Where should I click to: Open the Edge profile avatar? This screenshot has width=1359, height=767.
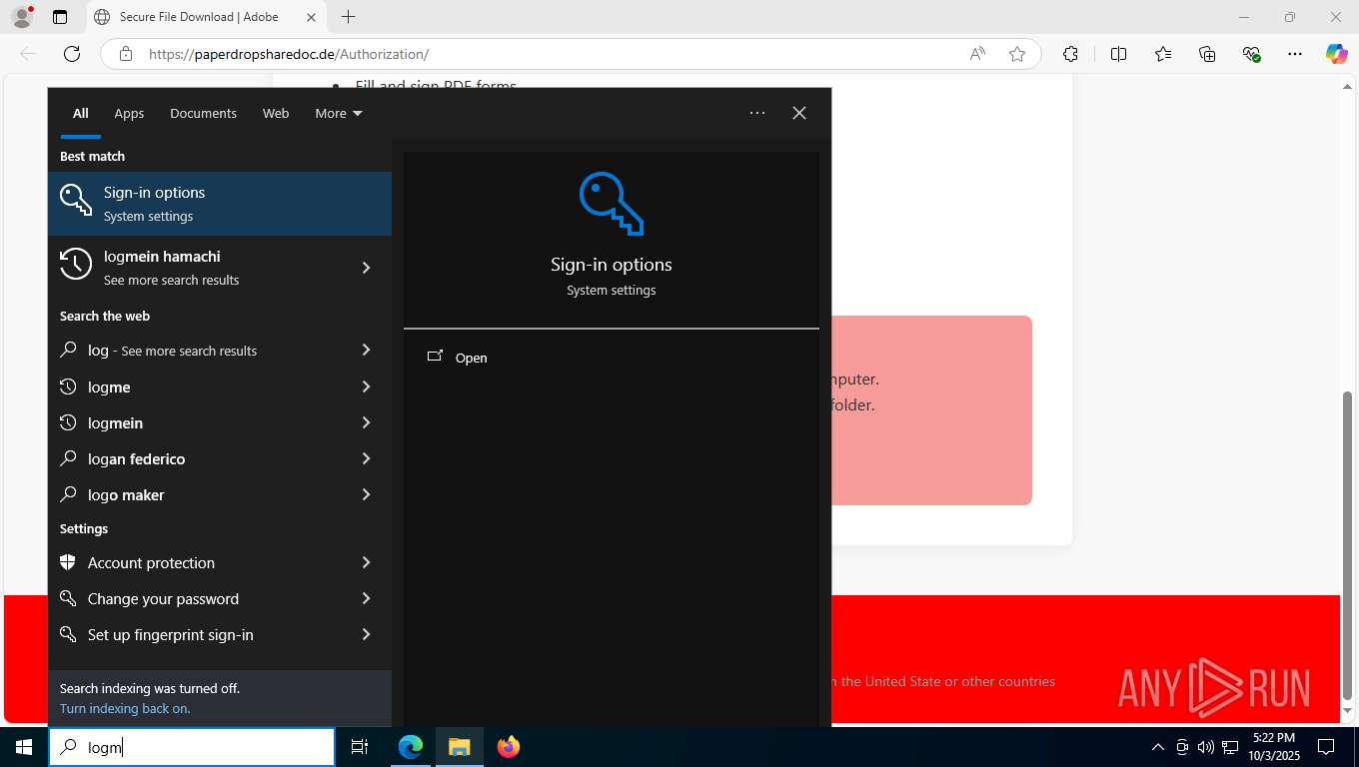tap(22, 17)
